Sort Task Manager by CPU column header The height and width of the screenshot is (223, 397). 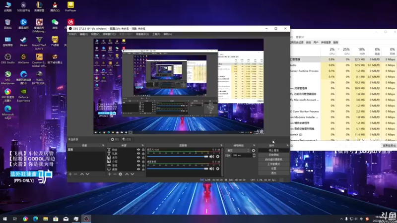pos(329,51)
